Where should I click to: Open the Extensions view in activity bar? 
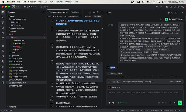point(3,46)
